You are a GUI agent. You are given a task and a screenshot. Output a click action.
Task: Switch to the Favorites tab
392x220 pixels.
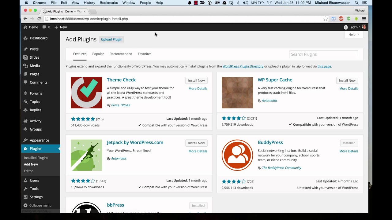(145, 54)
